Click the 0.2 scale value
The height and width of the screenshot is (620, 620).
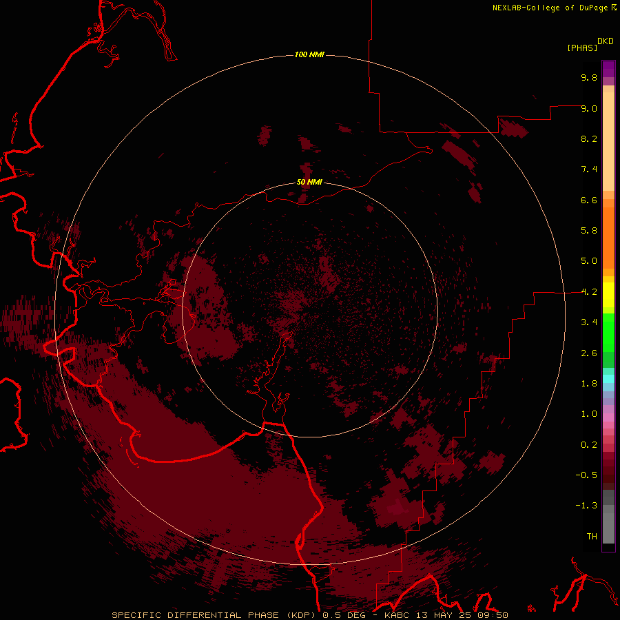pyautogui.click(x=589, y=445)
